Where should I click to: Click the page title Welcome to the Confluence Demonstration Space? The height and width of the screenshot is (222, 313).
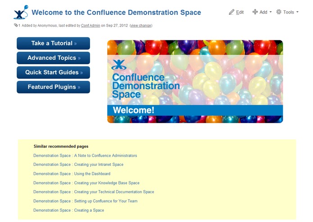[116, 12]
